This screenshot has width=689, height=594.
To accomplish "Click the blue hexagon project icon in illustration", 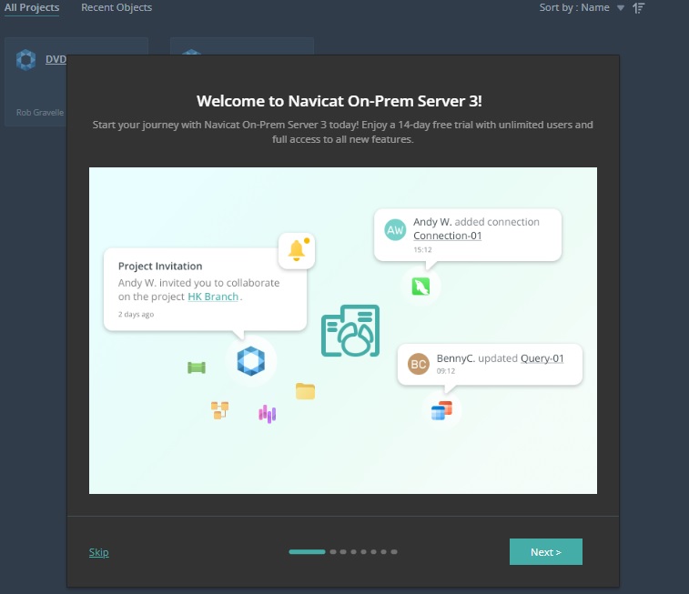I will click(249, 361).
